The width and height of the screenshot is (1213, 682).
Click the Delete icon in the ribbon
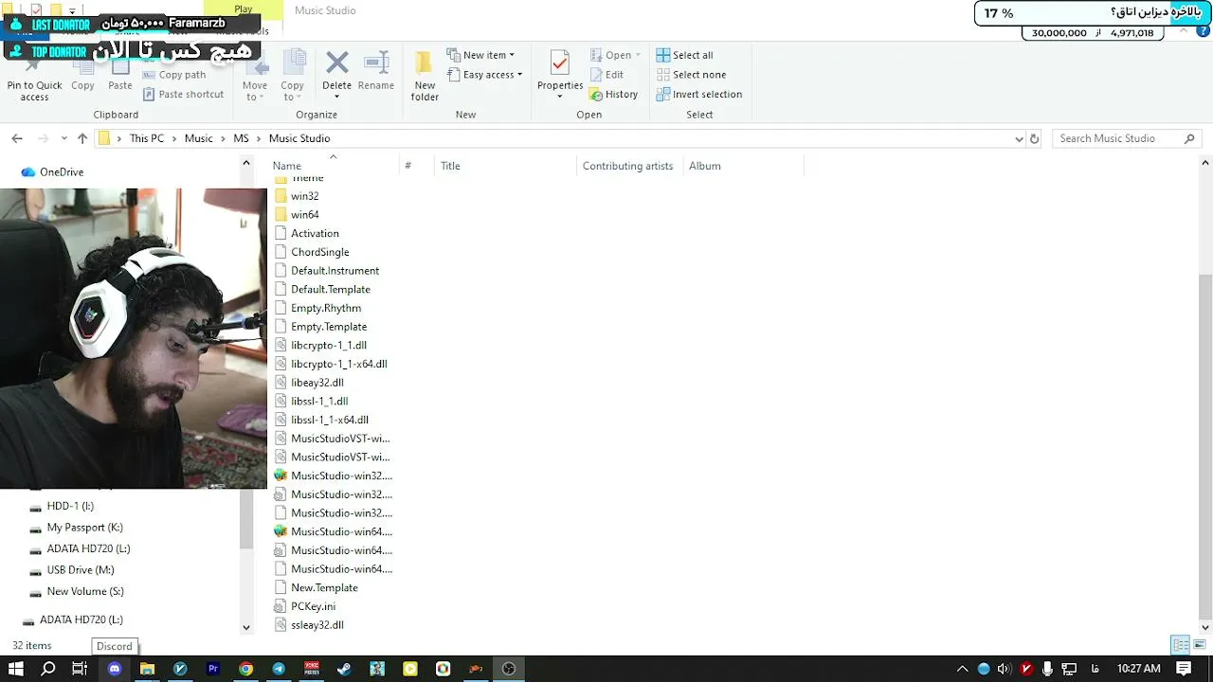(x=336, y=63)
